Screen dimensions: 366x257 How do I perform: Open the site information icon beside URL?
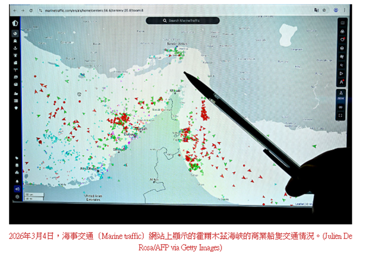click(40, 10)
